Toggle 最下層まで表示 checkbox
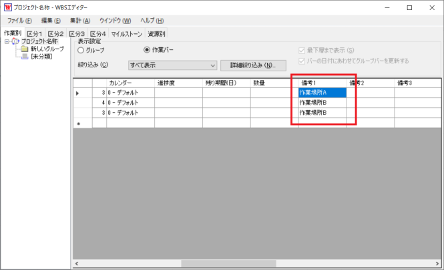Viewport: 444px width, 270px height. pos(302,50)
